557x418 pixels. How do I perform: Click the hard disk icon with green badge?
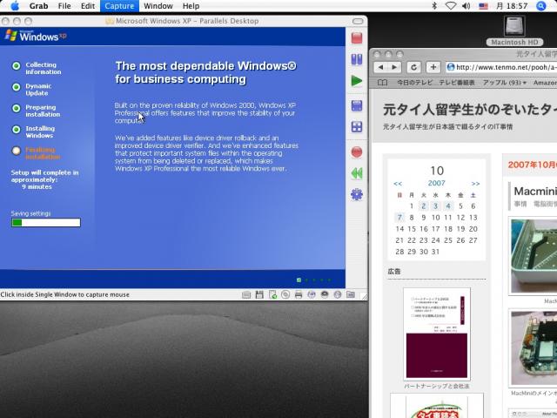(272, 294)
